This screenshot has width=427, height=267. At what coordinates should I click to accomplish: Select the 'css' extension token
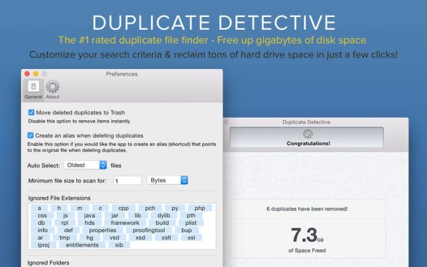(x=42, y=215)
